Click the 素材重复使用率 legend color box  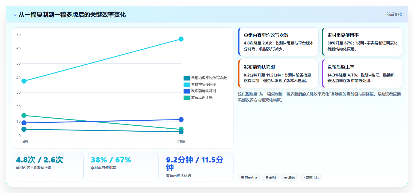(x=186, y=84)
